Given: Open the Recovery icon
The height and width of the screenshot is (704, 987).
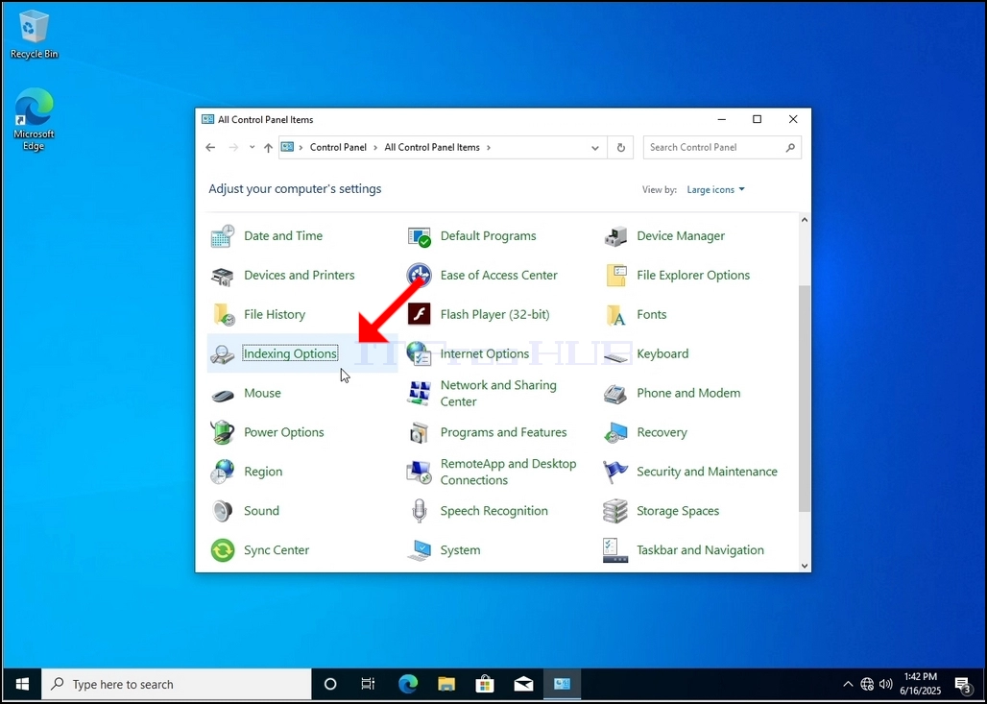Looking at the screenshot, I should (x=615, y=432).
